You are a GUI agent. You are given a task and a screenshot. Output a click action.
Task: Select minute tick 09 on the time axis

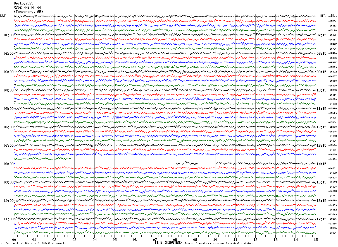(195, 239)
